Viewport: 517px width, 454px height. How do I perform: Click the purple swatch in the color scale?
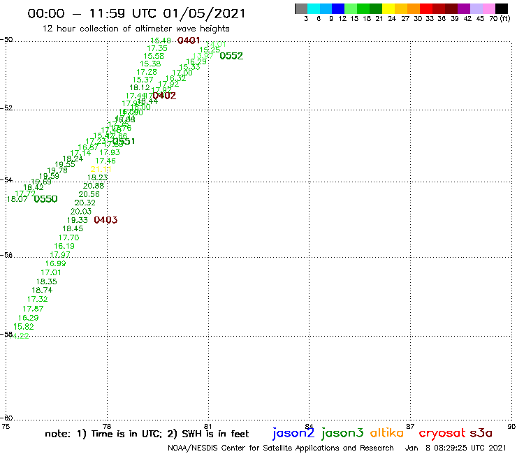coord(464,8)
